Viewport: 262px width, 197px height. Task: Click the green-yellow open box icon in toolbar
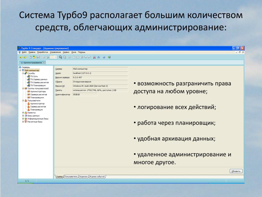(34, 57)
